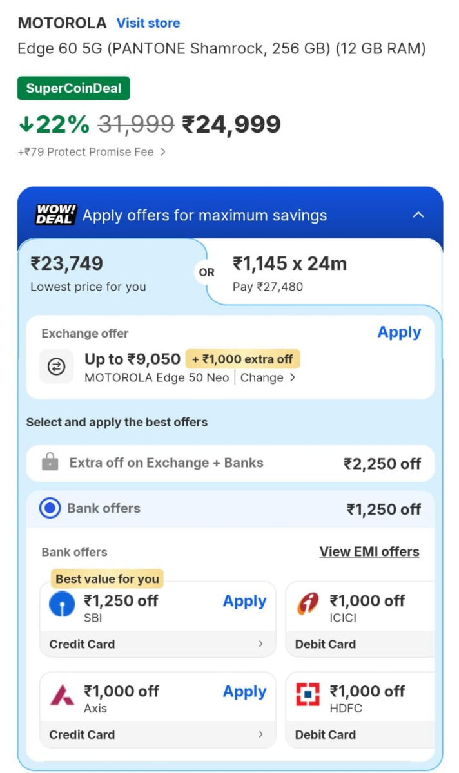Apply the SBI ₹1,250 off offer
This screenshot has width=459, height=773.
tap(244, 601)
